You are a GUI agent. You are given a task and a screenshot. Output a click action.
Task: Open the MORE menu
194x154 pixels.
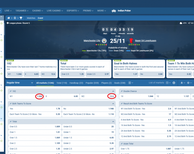pyautogui.click(x=101, y=11)
